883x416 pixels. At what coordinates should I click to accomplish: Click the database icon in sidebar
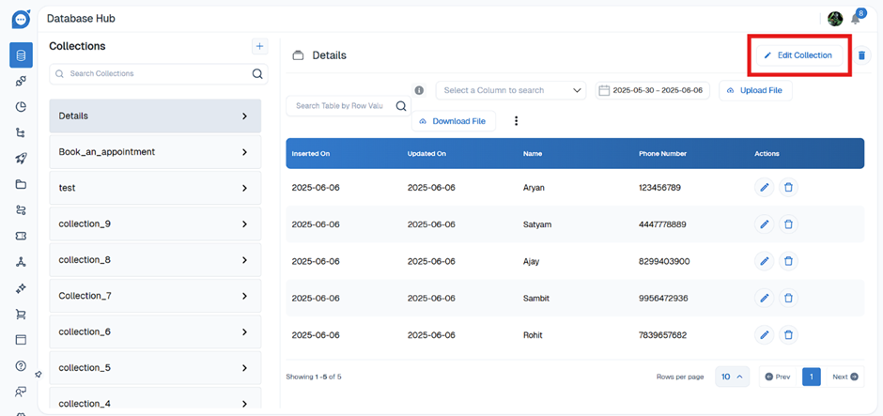click(x=21, y=55)
